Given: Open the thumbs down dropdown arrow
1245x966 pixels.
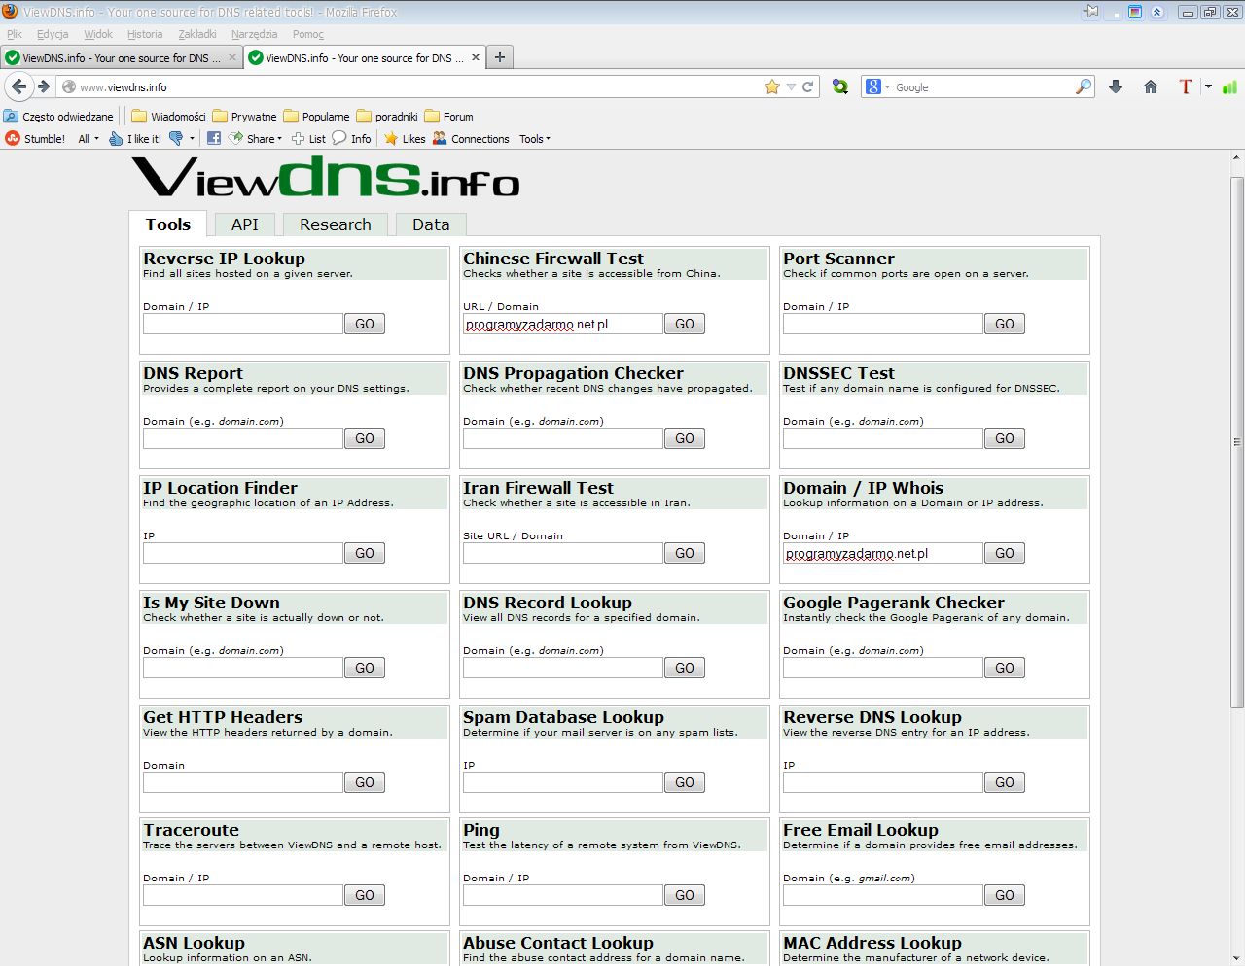Looking at the screenshot, I should point(192,138).
